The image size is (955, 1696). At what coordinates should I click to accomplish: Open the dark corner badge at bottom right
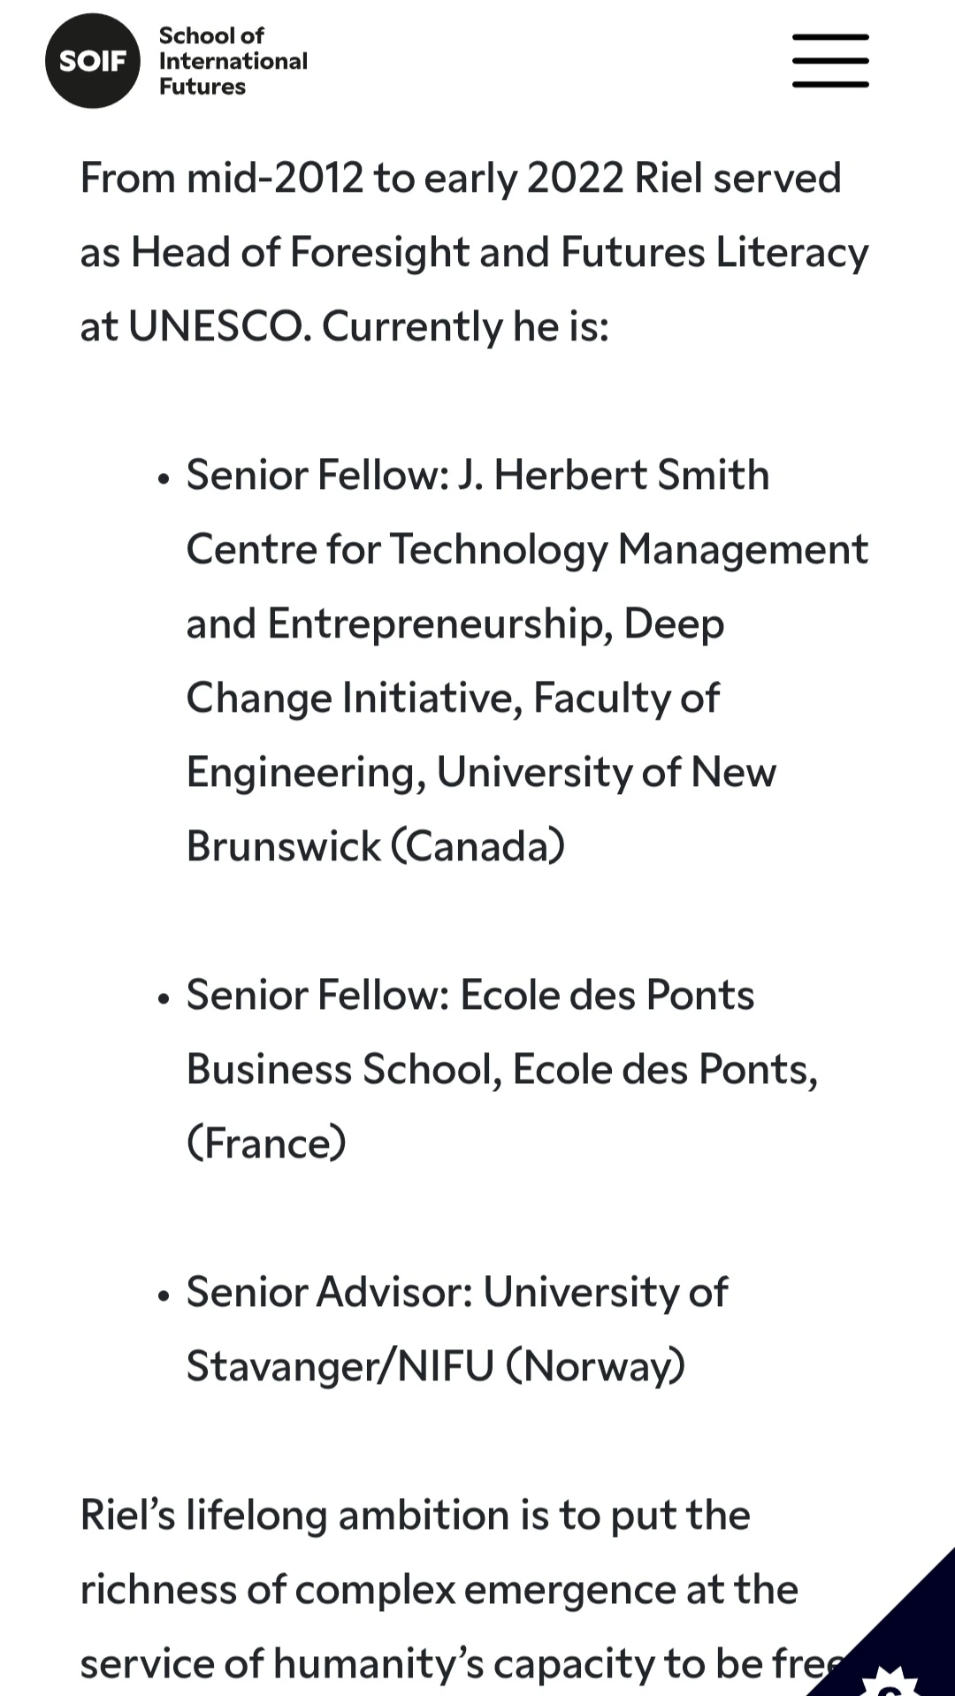click(x=893, y=1636)
